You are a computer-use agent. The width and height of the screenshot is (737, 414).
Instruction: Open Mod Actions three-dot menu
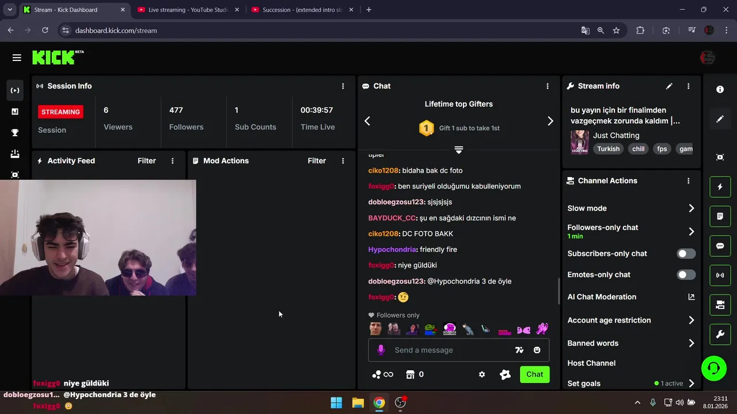(x=343, y=161)
